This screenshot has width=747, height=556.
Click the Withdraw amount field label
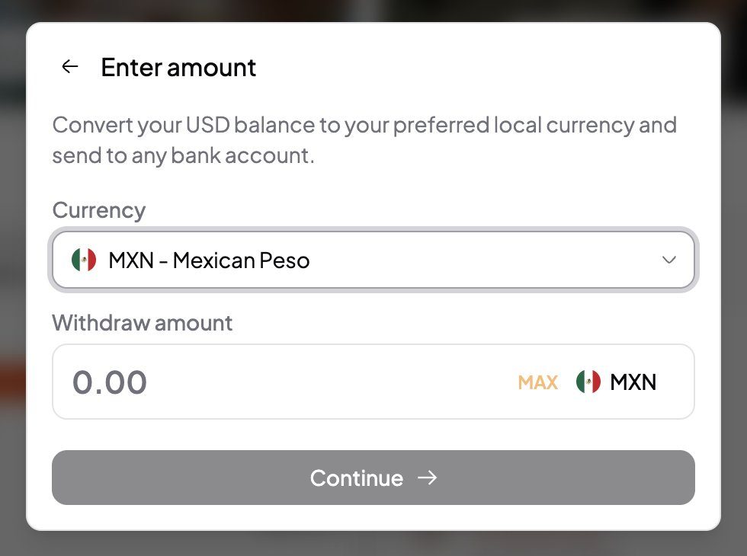[143, 323]
